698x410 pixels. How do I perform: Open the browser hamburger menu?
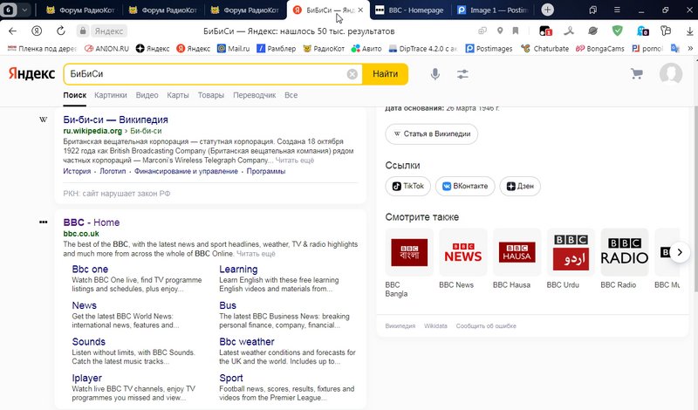click(617, 10)
